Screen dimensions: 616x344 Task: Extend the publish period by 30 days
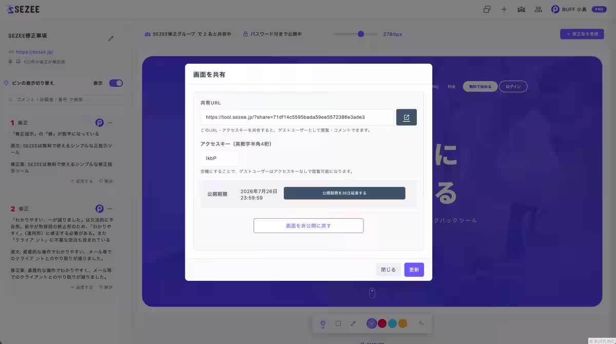344,193
